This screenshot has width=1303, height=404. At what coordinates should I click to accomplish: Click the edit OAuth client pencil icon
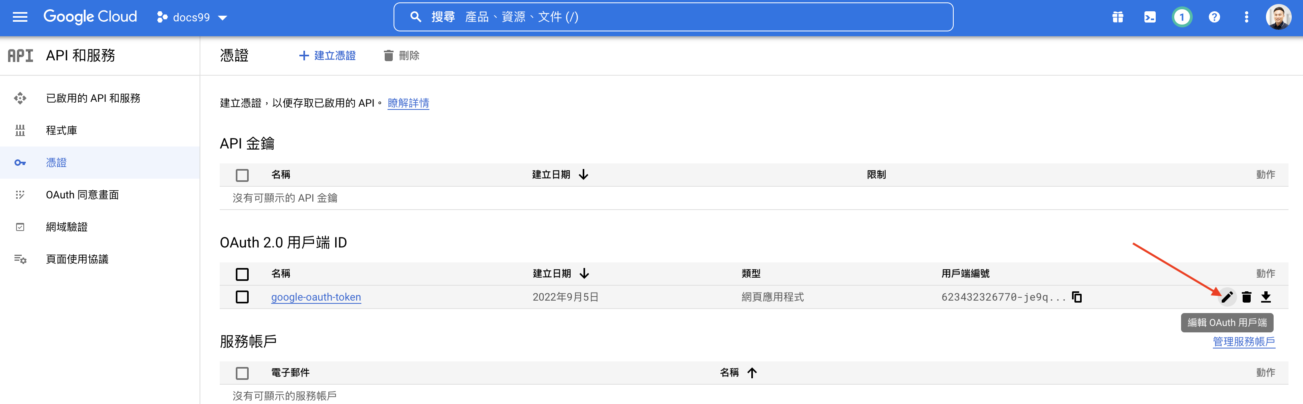[x=1227, y=297]
